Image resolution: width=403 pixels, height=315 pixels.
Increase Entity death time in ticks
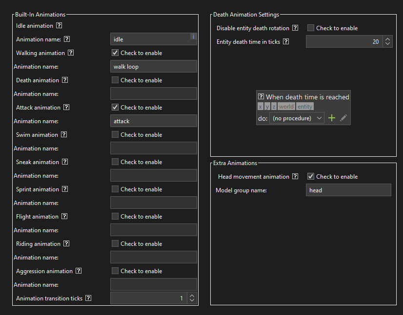click(x=387, y=39)
